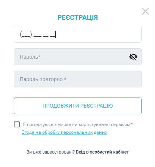
Task: Check the terms of service agreement checkbox
Action: tap(17, 124)
